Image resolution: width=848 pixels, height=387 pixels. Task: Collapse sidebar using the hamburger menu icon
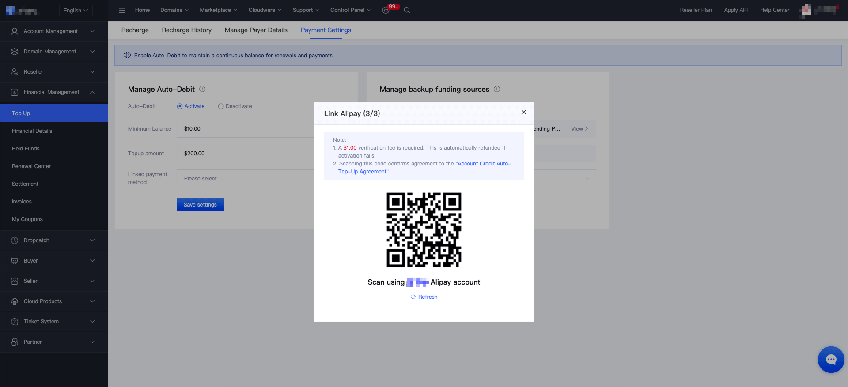pos(122,10)
